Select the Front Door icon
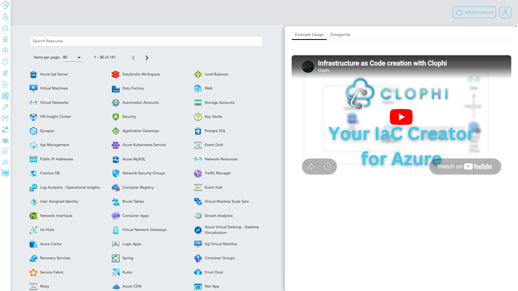This screenshot has width=518, height=291. pos(198,272)
